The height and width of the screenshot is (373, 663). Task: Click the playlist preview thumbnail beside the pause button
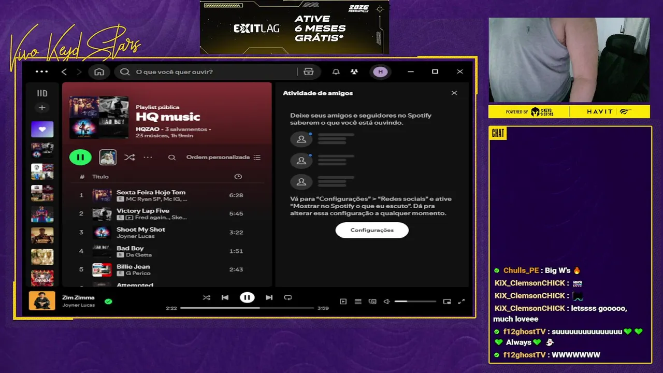[108, 157]
